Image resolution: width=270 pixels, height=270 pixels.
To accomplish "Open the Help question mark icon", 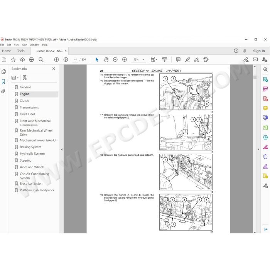I will (x=236, y=51).
